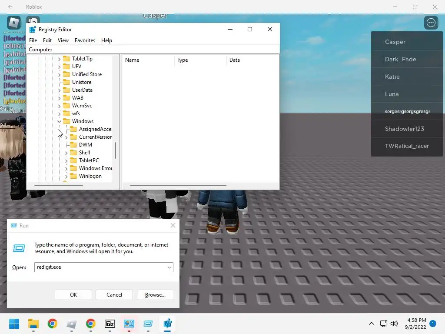Click the registry tree horizontal scrollbar
The height and width of the screenshot is (334, 445).
coord(59,186)
